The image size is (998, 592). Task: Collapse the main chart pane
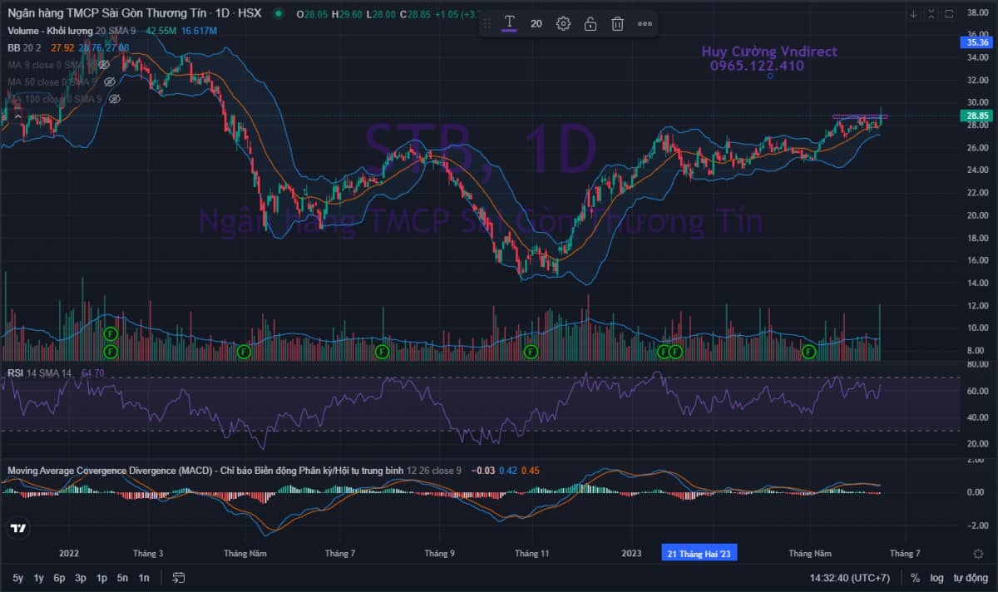point(931,13)
